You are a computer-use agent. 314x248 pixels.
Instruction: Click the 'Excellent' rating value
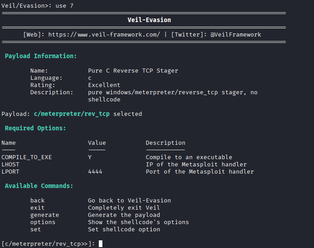pyautogui.click(x=104, y=85)
